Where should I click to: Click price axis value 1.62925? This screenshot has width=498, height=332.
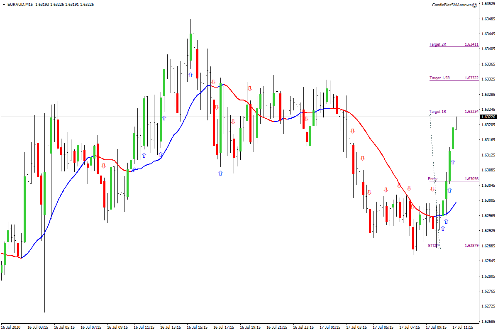click(488, 230)
